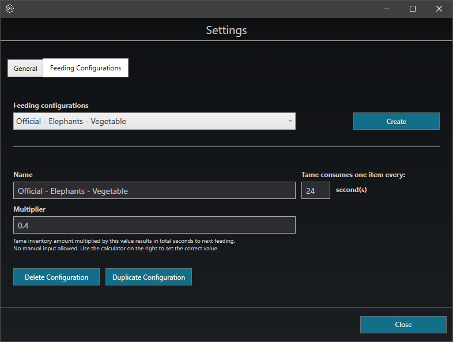Click the Multiplier field showing 0.4
Screen dimensions: 453x342
click(154, 225)
